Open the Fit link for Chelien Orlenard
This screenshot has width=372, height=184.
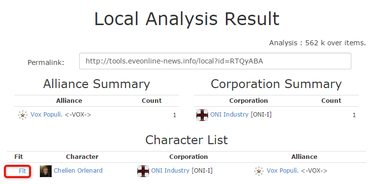click(x=22, y=171)
